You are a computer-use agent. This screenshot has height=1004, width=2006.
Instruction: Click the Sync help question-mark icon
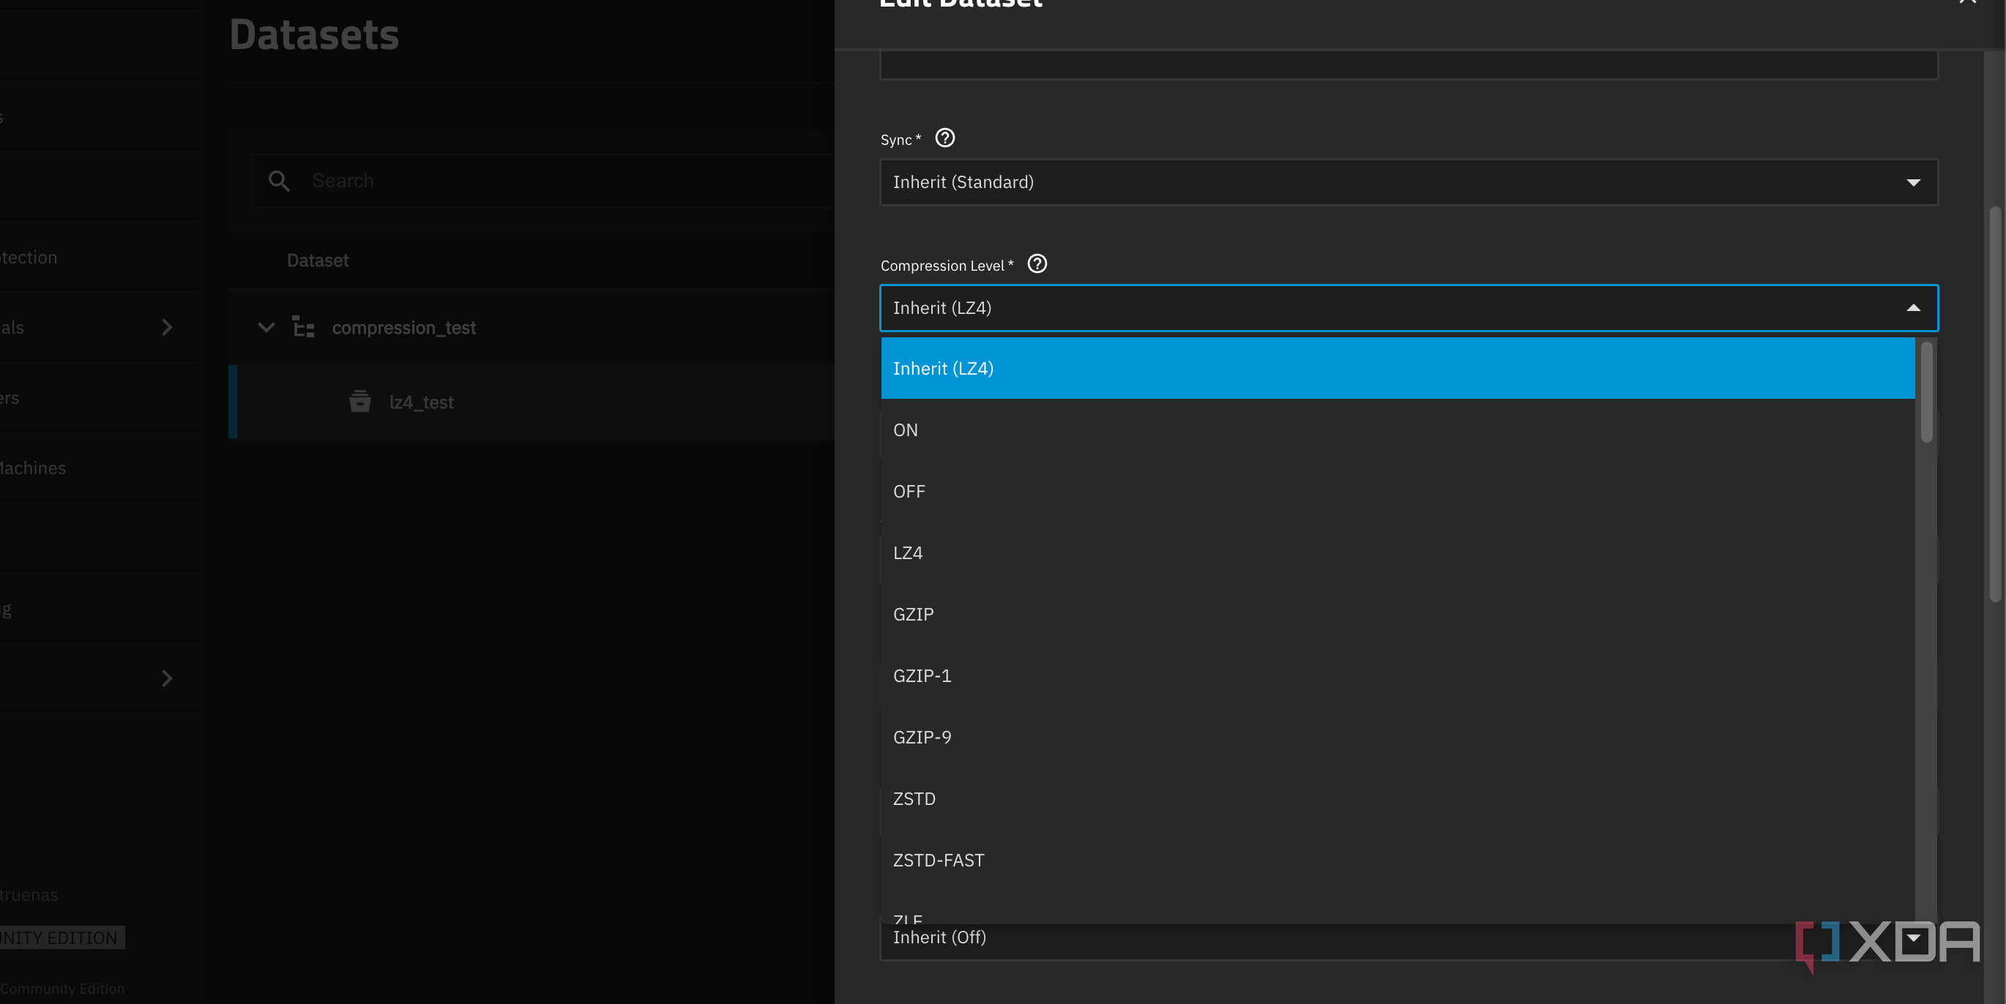(944, 138)
